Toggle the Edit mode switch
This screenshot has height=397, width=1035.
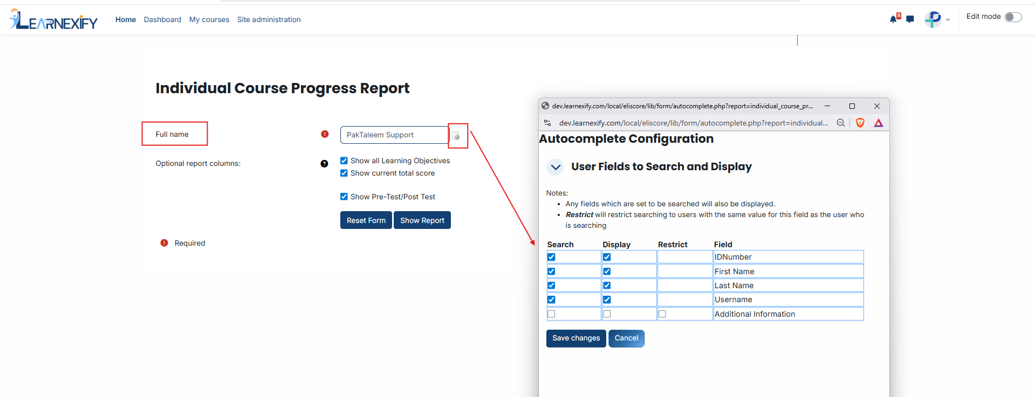tap(1013, 17)
